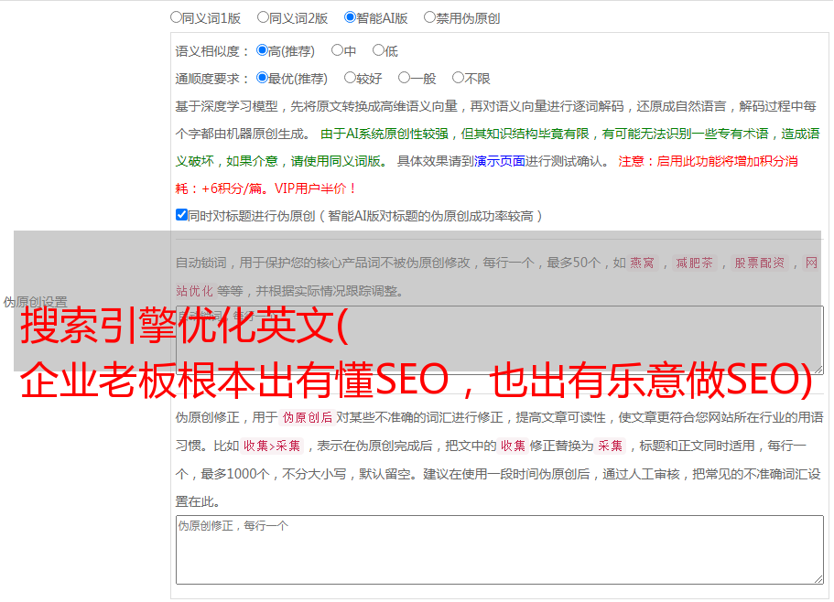This screenshot has height=602, width=834.
Task: Click the 燕窝 example keyword
Action: tap(642, 263)
